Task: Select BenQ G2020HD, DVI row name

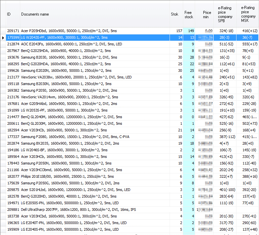Action: click(95, 196)
